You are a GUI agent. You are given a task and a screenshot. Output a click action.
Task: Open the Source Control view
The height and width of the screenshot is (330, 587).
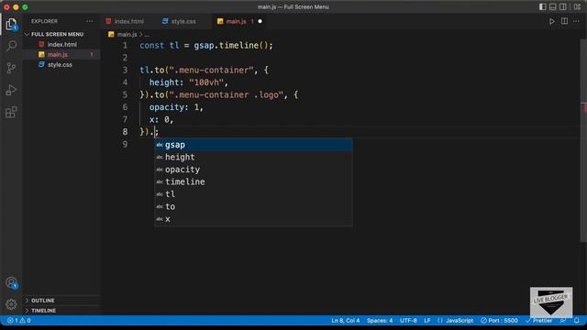(x=11, y=68)
